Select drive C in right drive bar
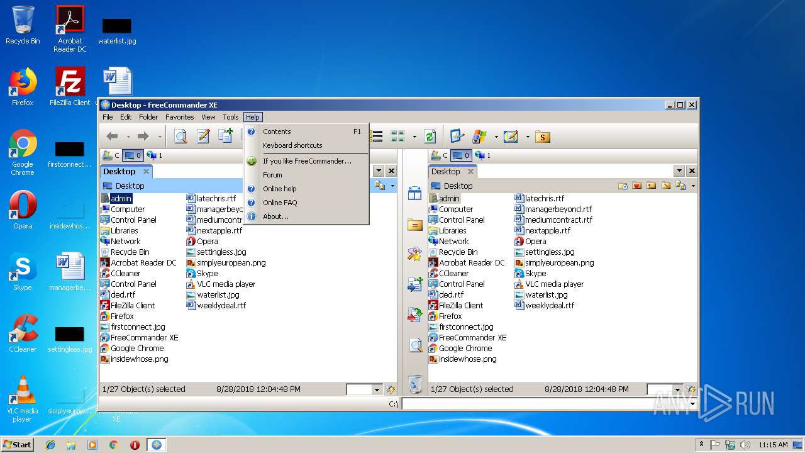805x453 pixels. pyautogui.click(x=439, y=155)
